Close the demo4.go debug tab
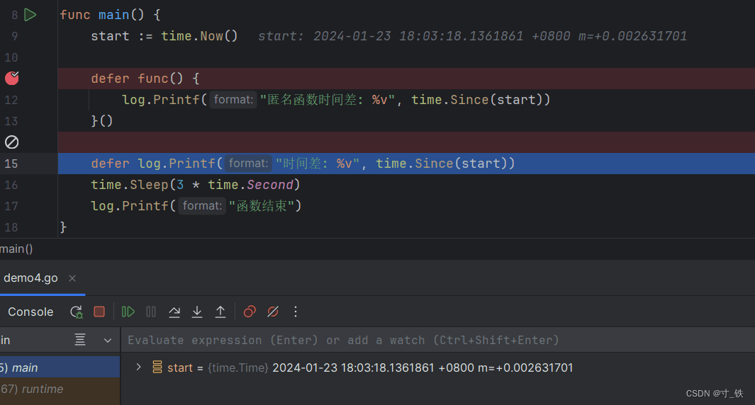This screenshot has height=405, width=755. (72, 278)
